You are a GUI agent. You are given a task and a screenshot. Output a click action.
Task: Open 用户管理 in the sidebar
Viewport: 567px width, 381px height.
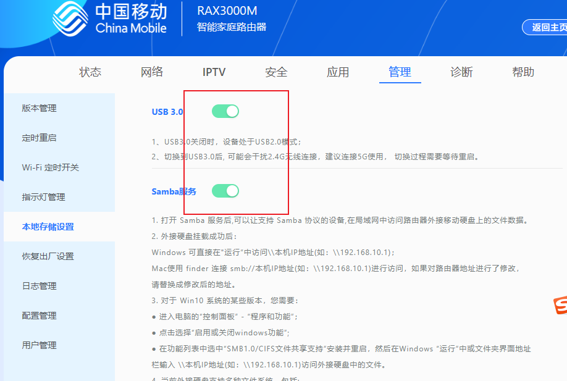pos(39,345)
